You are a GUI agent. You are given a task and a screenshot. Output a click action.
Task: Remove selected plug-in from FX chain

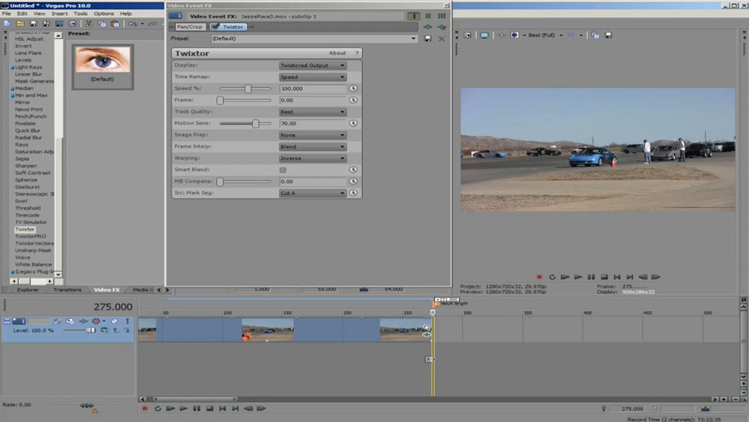click(441, 27)
